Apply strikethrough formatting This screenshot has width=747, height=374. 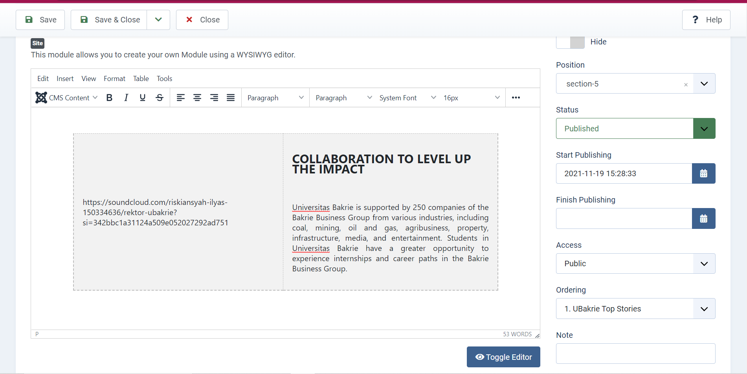tap(160, 98)
